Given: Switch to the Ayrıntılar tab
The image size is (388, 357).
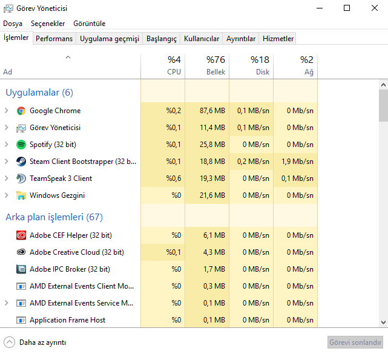Looking at the screenshot, I should coord(241,39).
